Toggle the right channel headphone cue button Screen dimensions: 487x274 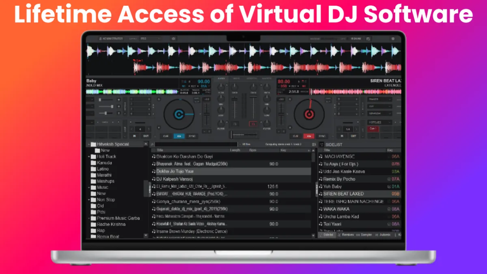point(253,123)
